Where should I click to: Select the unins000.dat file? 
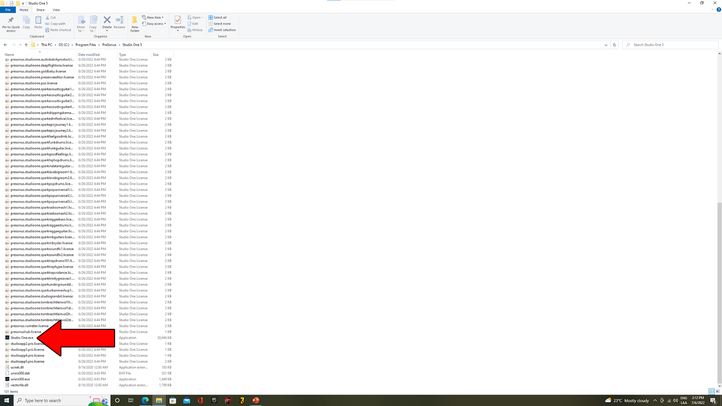pyautogui.click(x=20, y=374)
